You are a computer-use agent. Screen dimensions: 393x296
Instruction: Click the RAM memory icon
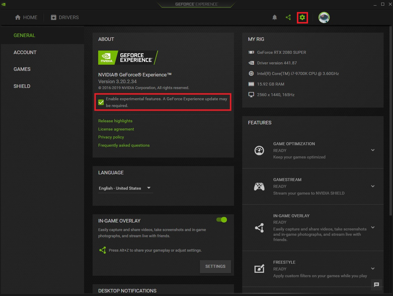[251, 84]
